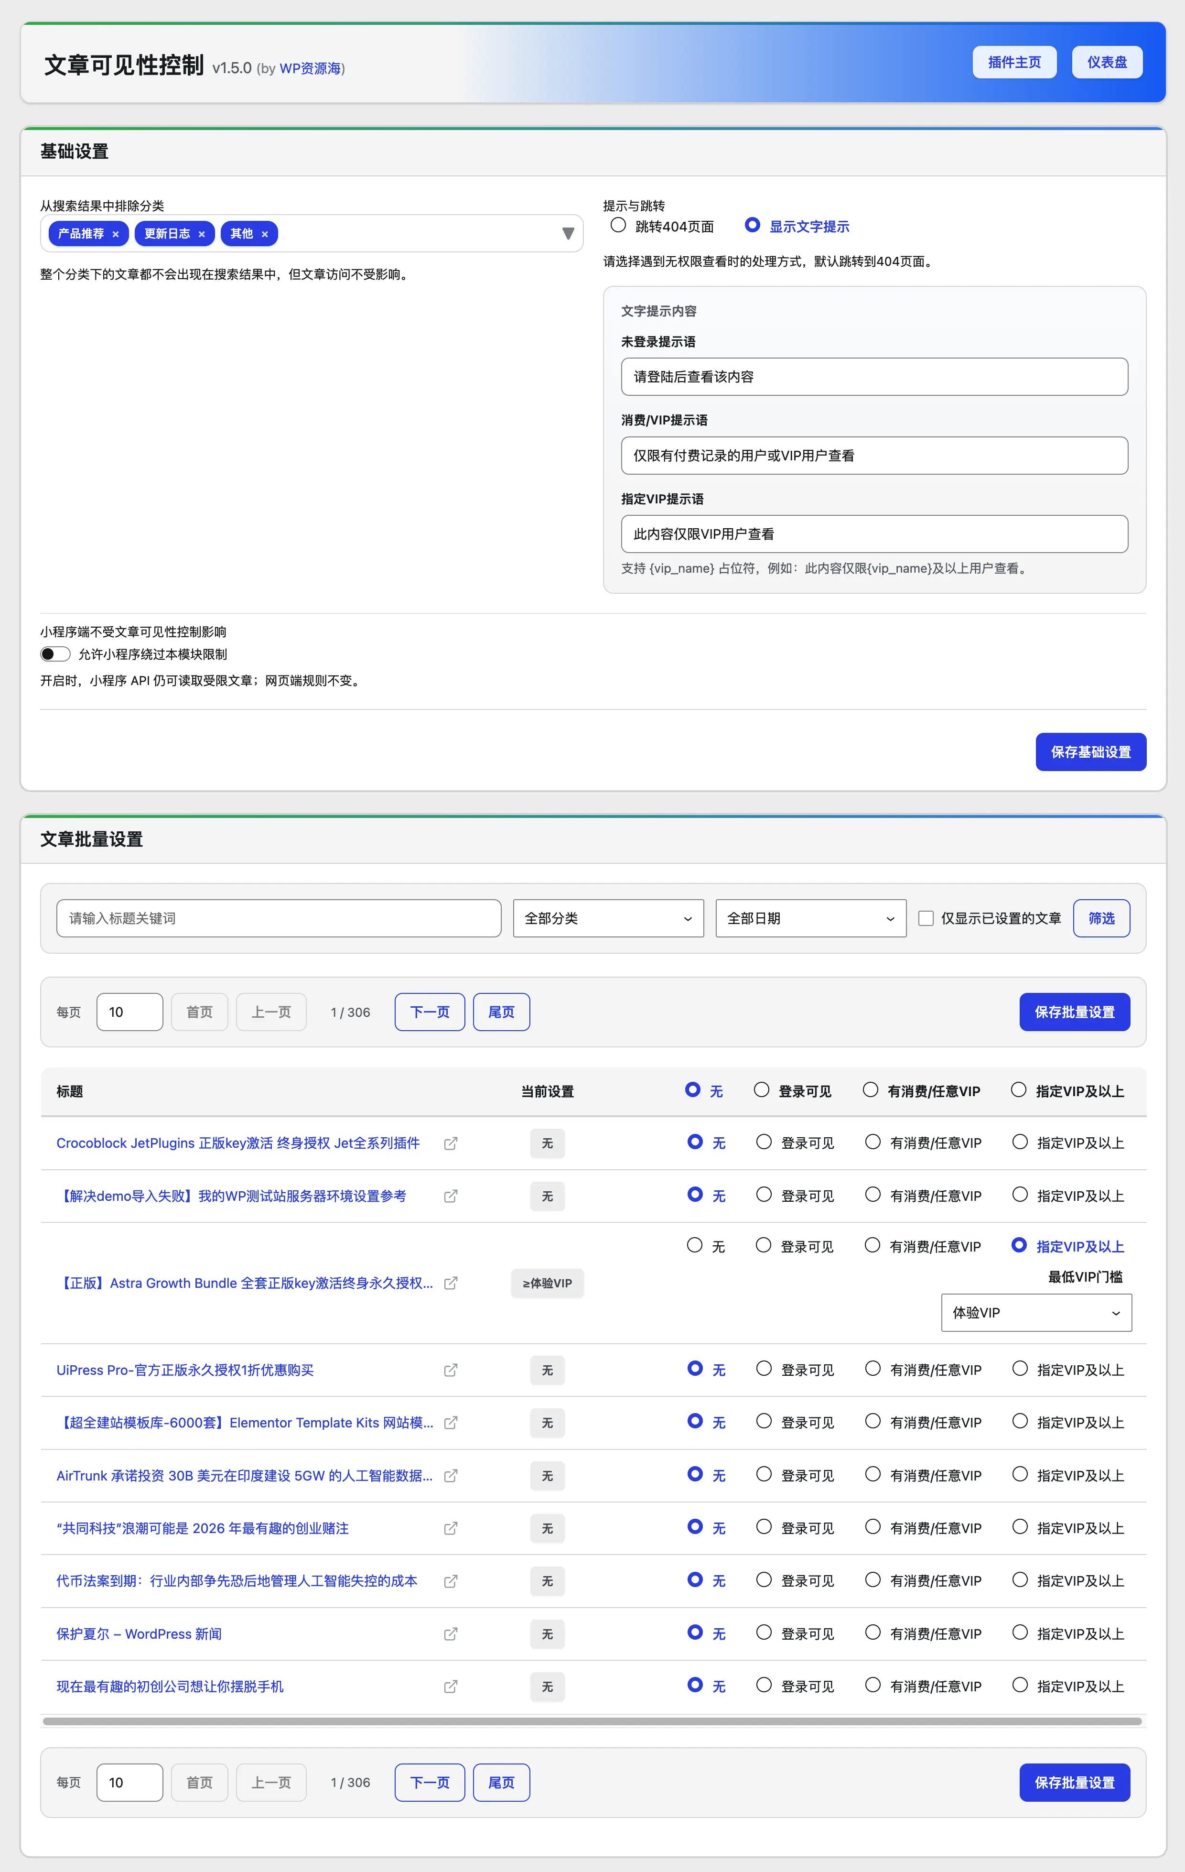1185x1872 pixels.
Task: Open external link icon for 解决demo导入失败 article
Action: [x=451, y=1197]
